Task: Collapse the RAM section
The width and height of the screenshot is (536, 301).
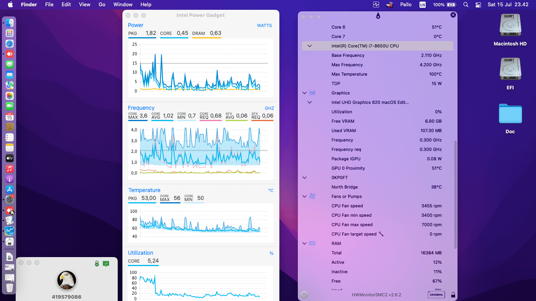Action: tap(304, 243)
